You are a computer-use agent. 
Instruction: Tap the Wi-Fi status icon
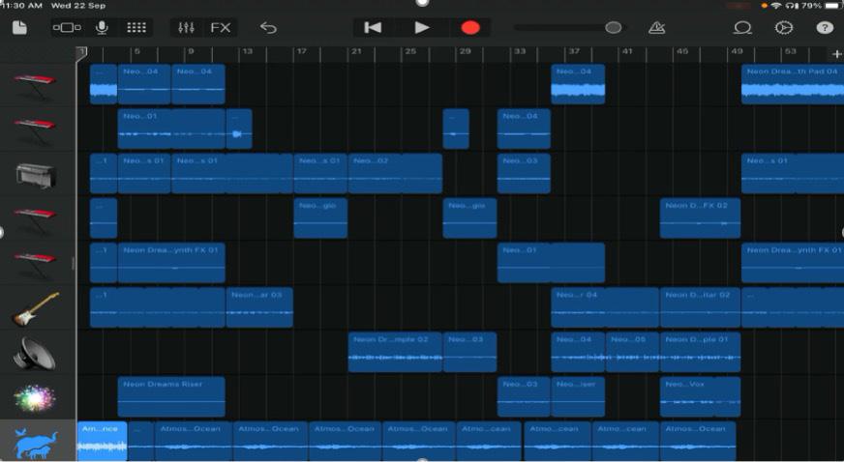775,6
